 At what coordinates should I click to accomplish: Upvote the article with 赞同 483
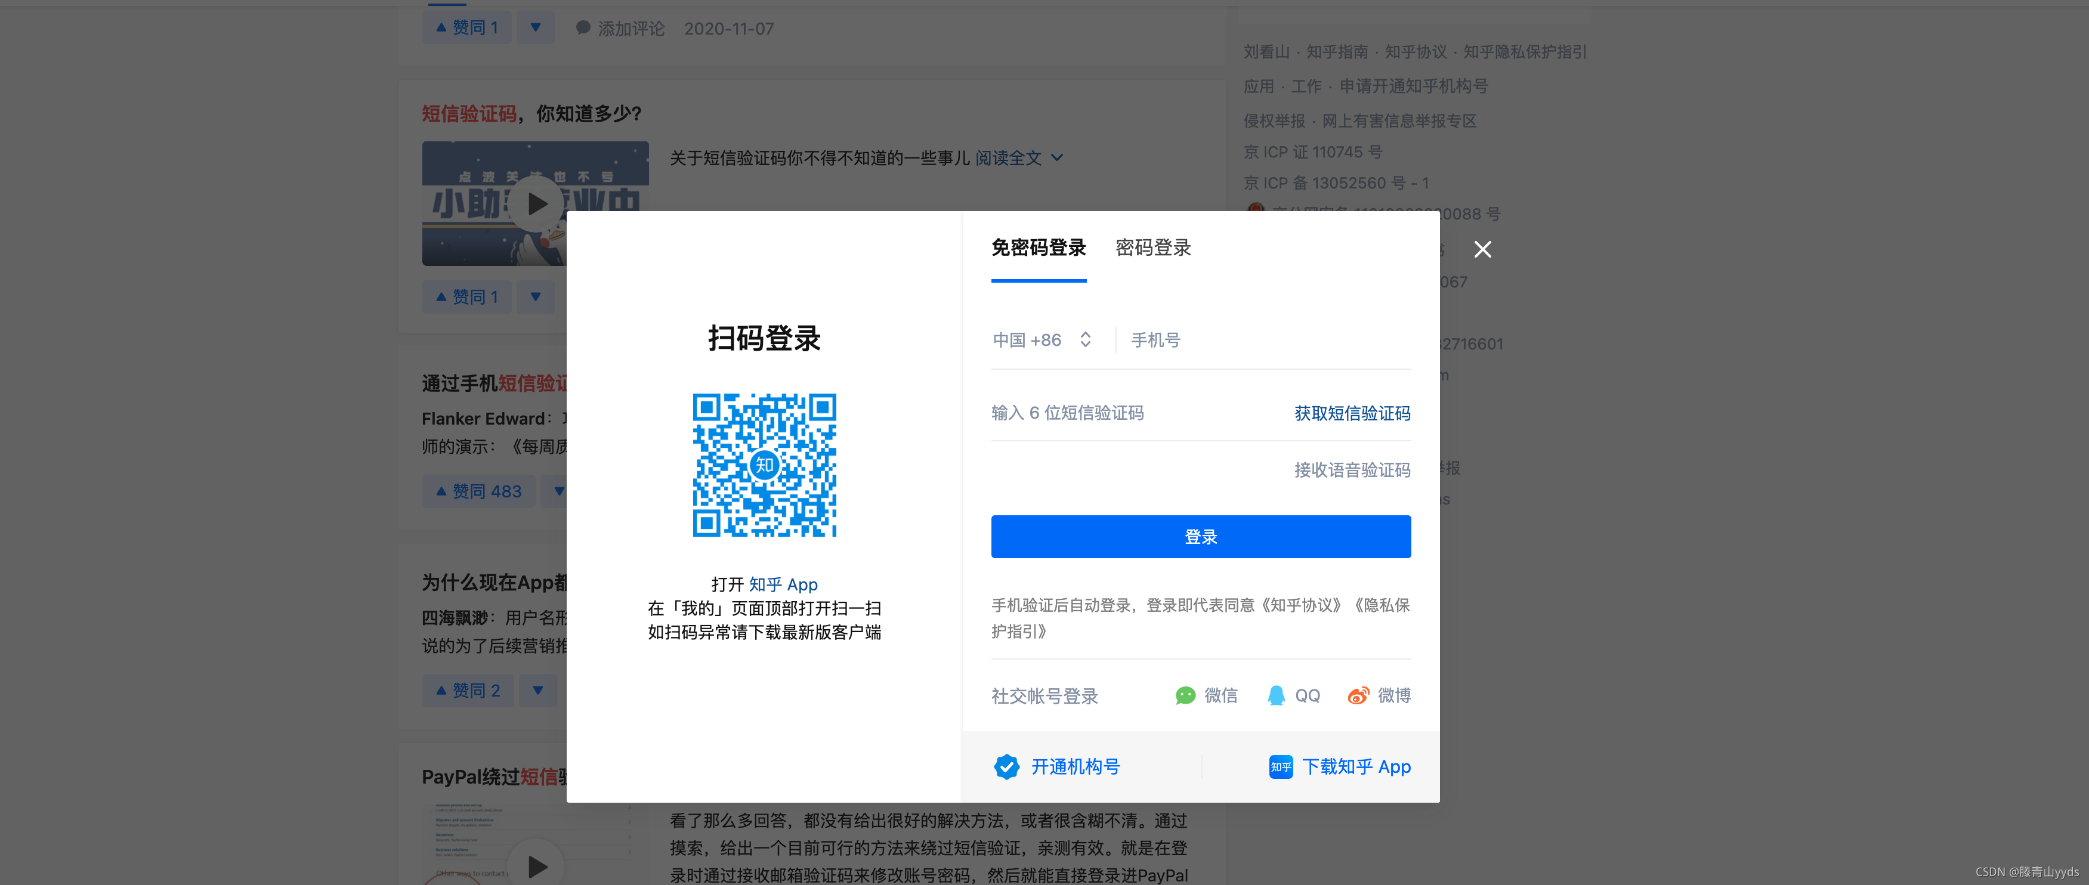coord(478,491)
